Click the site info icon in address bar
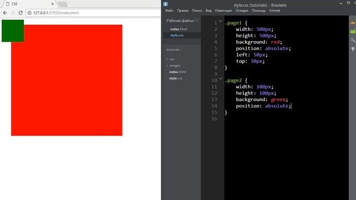Image resolution: width=356 pixels, height=200 pixels. pos(29,13)
